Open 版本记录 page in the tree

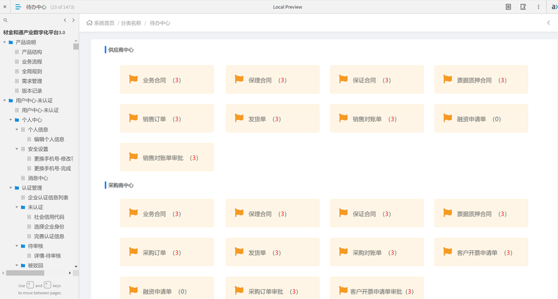[31, 91]
